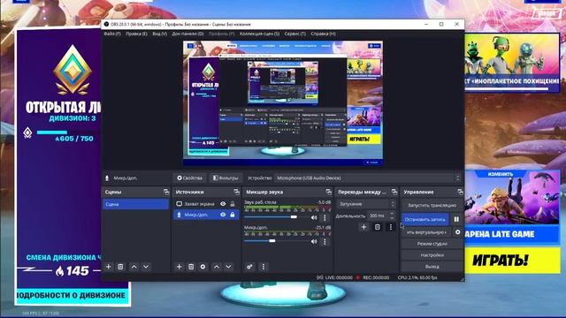Open the Справка menu

coord(324,34)
